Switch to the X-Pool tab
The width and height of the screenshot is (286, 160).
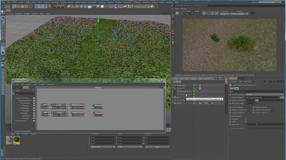click(25, 88)
